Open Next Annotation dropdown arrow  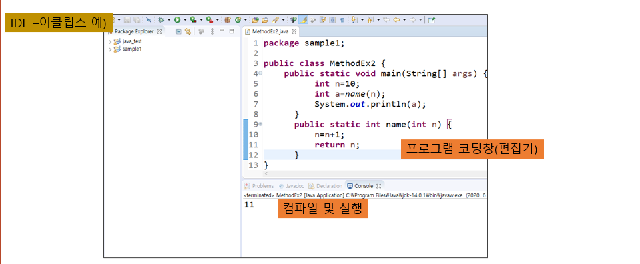(x=362, y=19)
